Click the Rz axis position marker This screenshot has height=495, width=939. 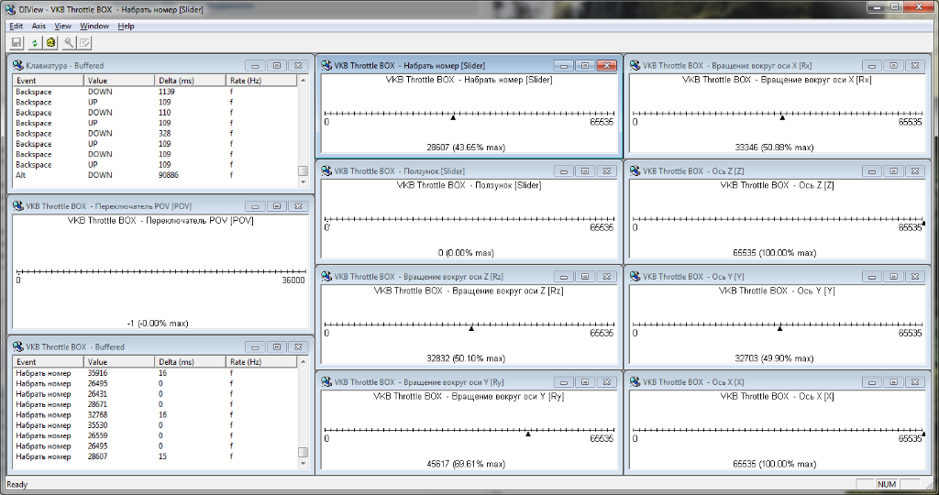471,328
